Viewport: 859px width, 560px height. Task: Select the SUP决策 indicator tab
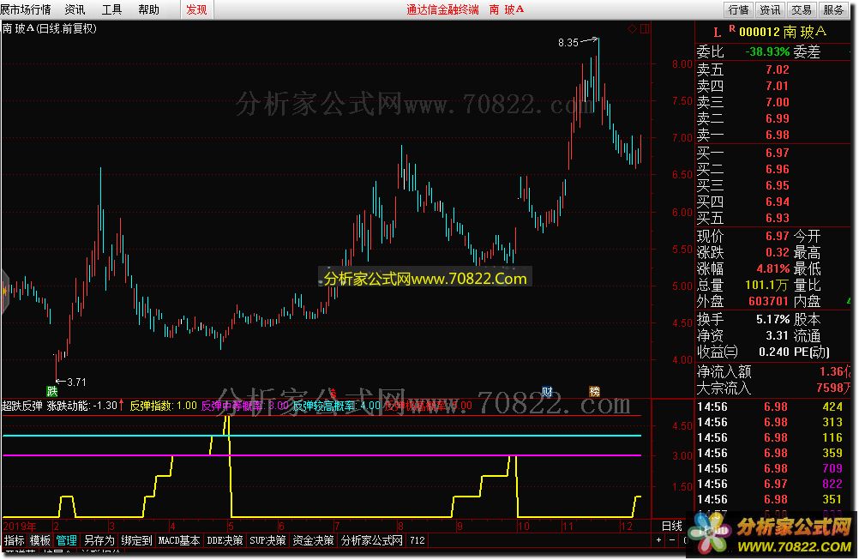click(x=267, y=540)
